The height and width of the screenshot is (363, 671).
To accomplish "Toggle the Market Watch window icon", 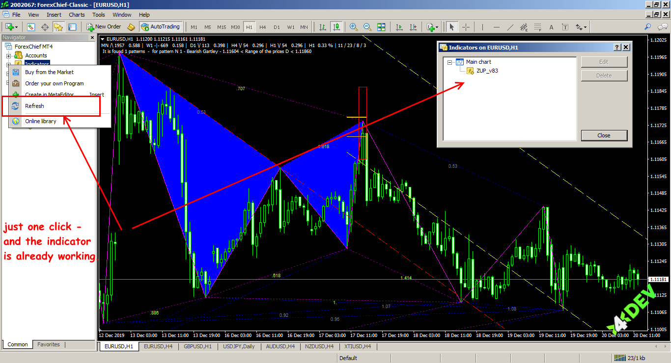I will (31, 27).
